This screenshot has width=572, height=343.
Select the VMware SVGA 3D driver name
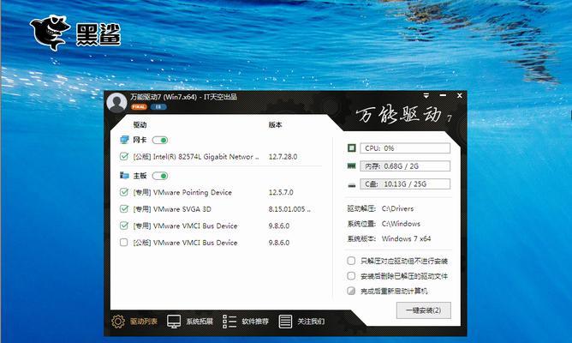[172, 209]
